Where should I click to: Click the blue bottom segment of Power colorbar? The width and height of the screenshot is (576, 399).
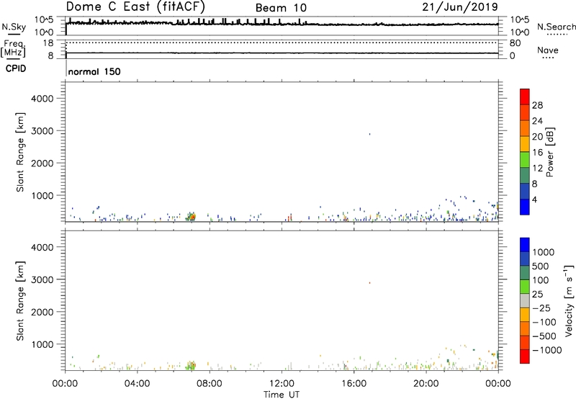click(x=525, y=207)
